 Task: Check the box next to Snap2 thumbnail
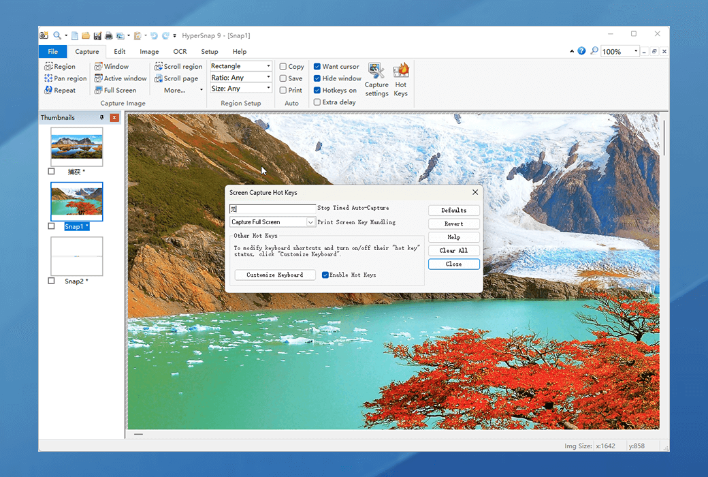point(52,281)
